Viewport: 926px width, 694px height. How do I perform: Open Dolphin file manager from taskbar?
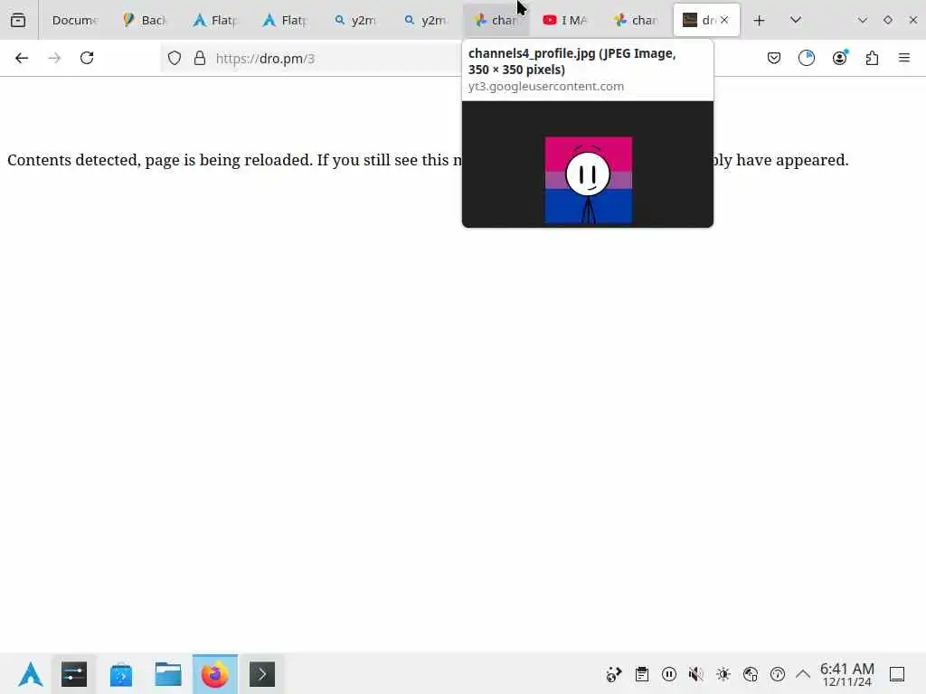pos(168,674)
